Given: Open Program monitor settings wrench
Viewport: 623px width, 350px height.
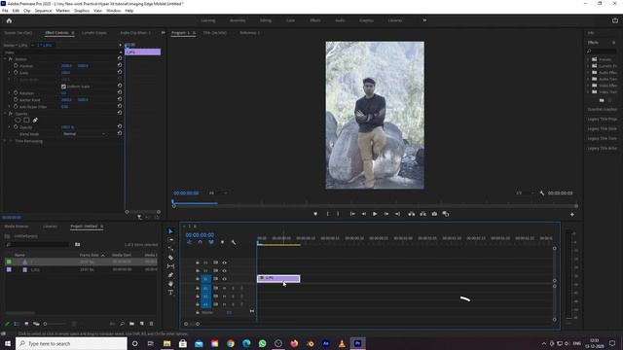Looking at the screenshot, I should pos(542,193).
